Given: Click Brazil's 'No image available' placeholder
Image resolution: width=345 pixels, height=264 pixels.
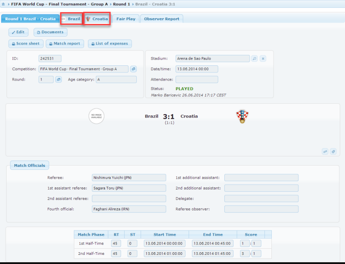Looking at the screenshot, I should tap(96, 116).
